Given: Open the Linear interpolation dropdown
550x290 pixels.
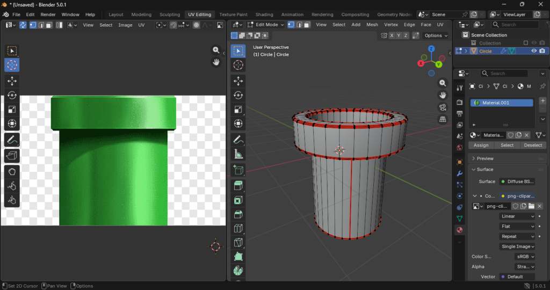Looking at the screenshot, I should coord(517,216).
